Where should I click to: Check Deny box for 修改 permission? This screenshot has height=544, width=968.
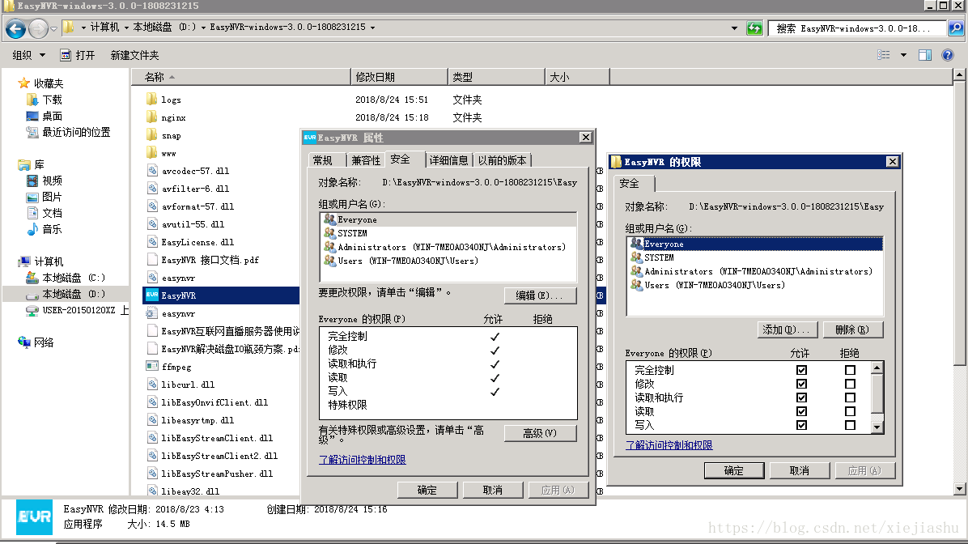click(x=850, y=384)
